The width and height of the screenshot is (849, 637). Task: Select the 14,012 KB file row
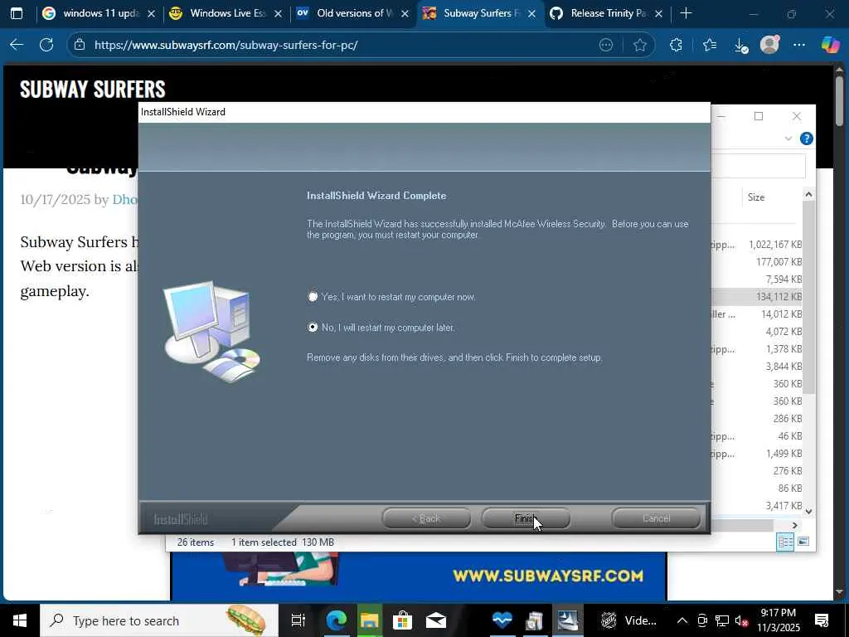[x=756, y=314]
